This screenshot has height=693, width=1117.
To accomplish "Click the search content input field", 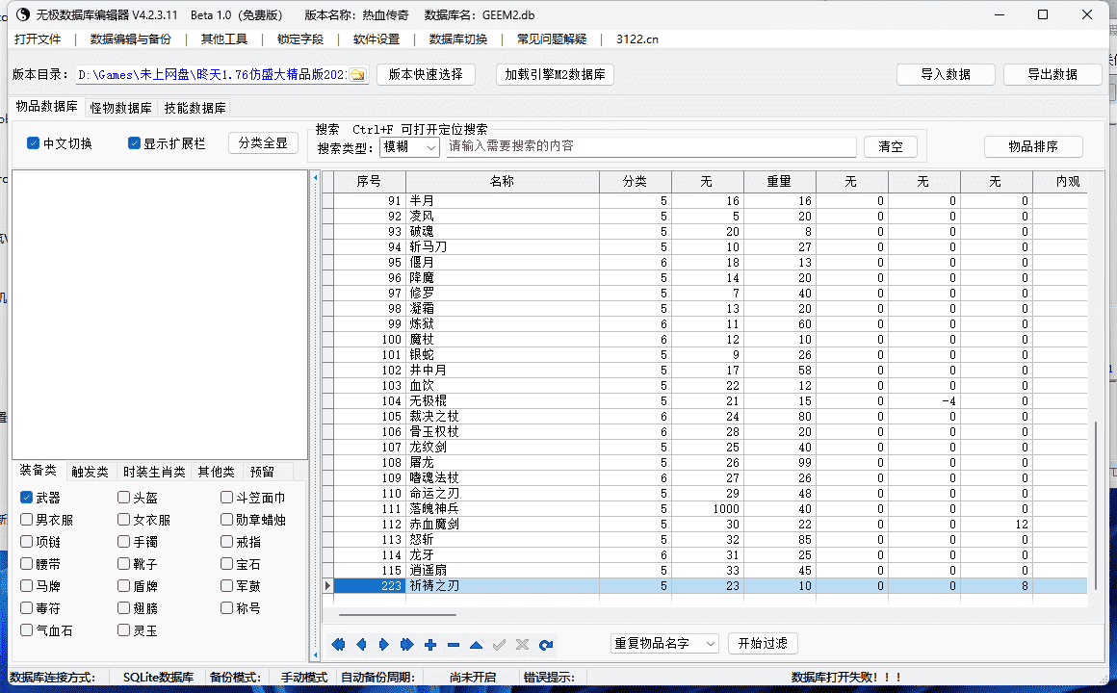I will [651, 146].
